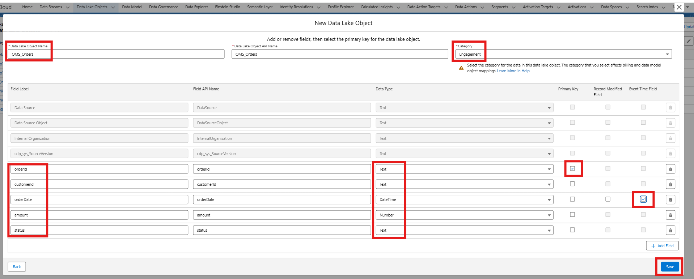Screen dimensions: 694x279
Task: Change Data Type dropdown for orderDate
Action: coord(464,199)
